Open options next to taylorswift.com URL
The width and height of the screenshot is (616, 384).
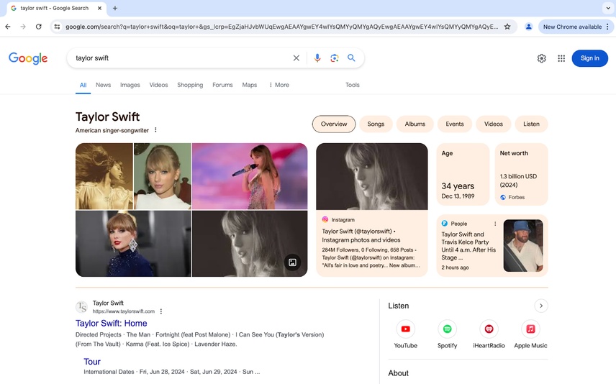(161, 311)
